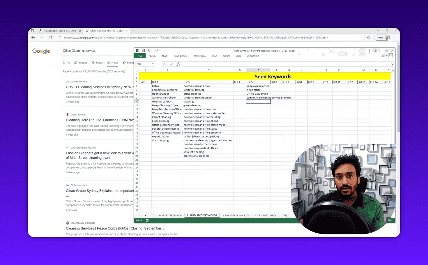
Task: Click the Save icon in Excel's Quick Access Toolbar
Action: 143,51
